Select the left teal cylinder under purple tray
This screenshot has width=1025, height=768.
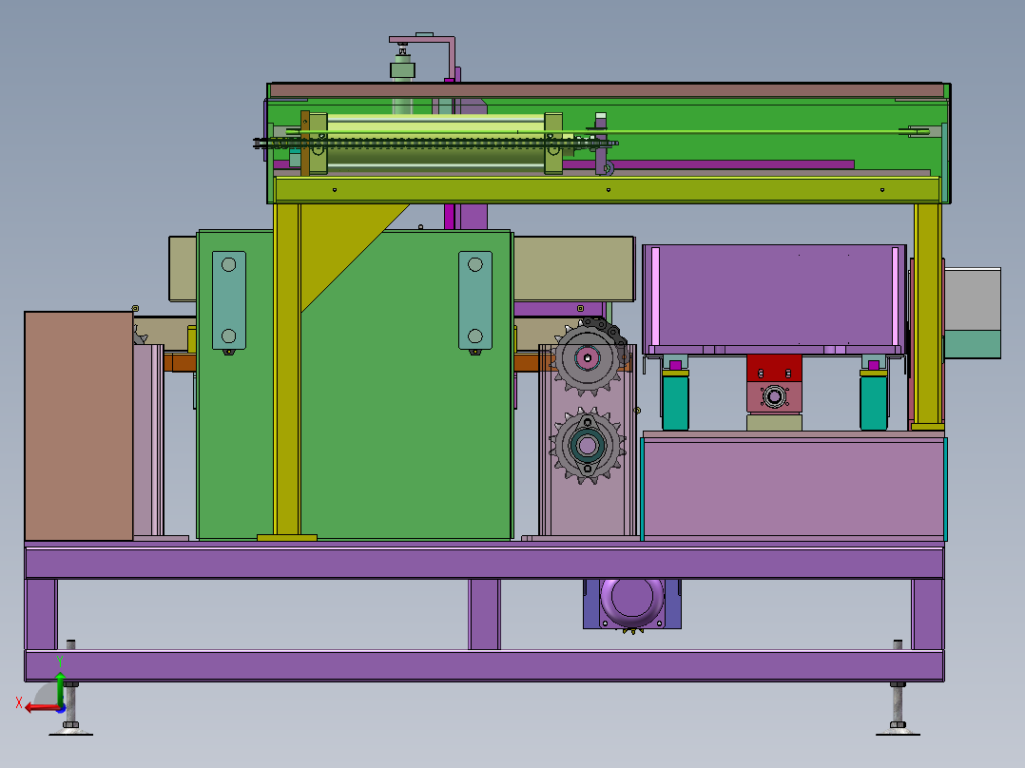675,401
